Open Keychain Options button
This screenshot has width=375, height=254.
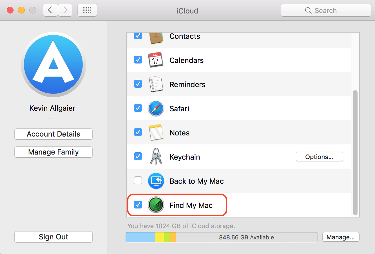pos(320,157)
